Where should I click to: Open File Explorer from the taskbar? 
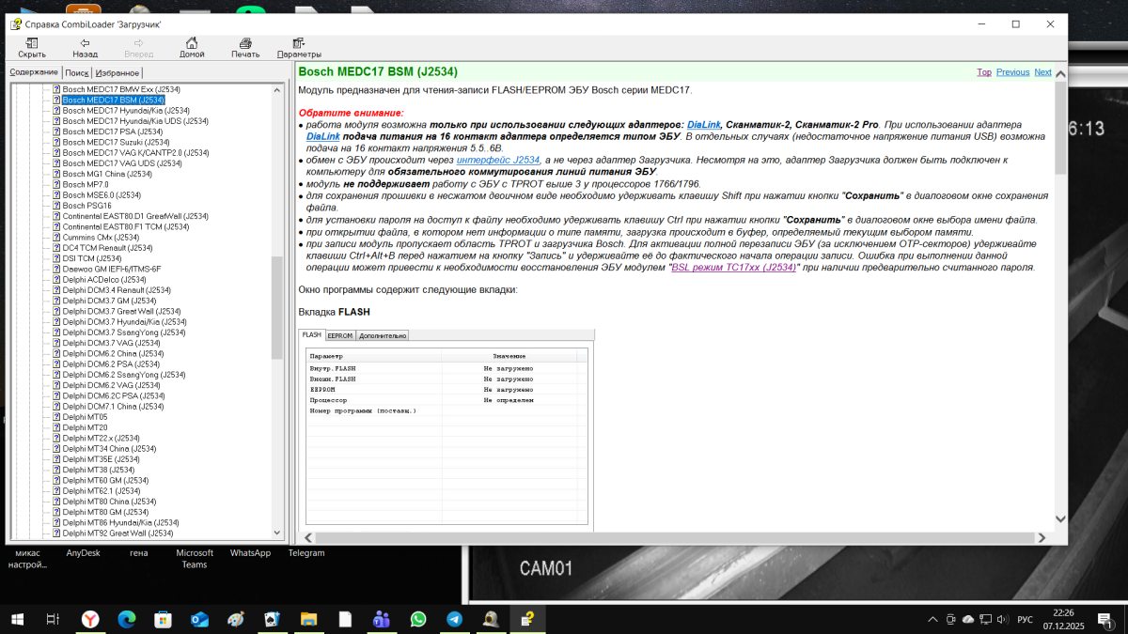(308, 619)
